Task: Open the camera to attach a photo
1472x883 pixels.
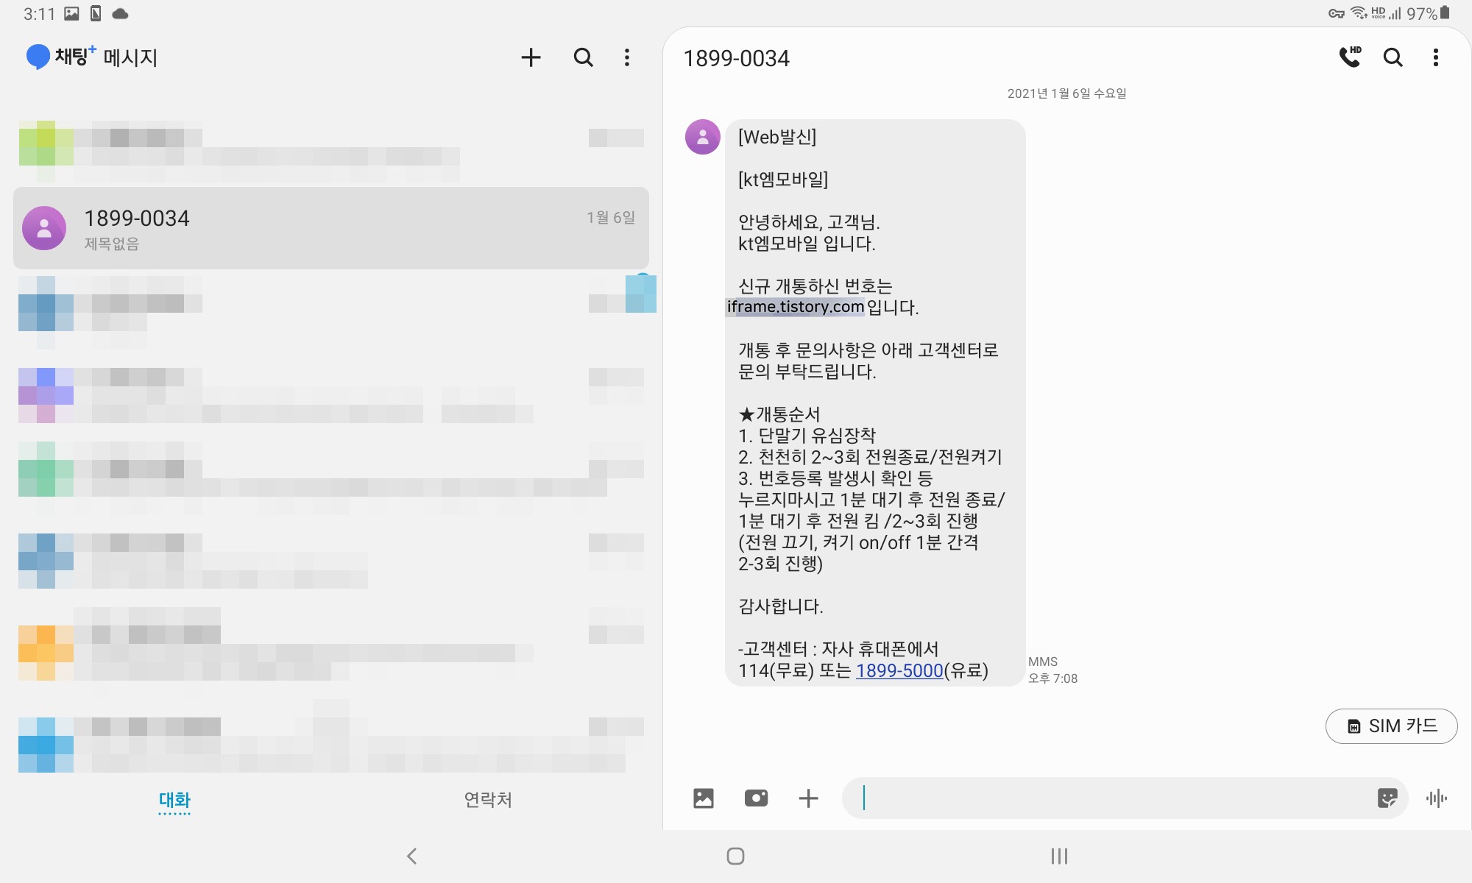Action: [x=756, y=798]
